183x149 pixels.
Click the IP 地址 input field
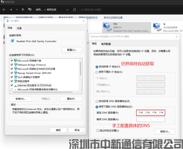tap(151, 78)
